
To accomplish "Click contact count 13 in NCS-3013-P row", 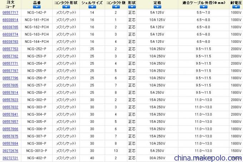I will [x=116, y=151].
